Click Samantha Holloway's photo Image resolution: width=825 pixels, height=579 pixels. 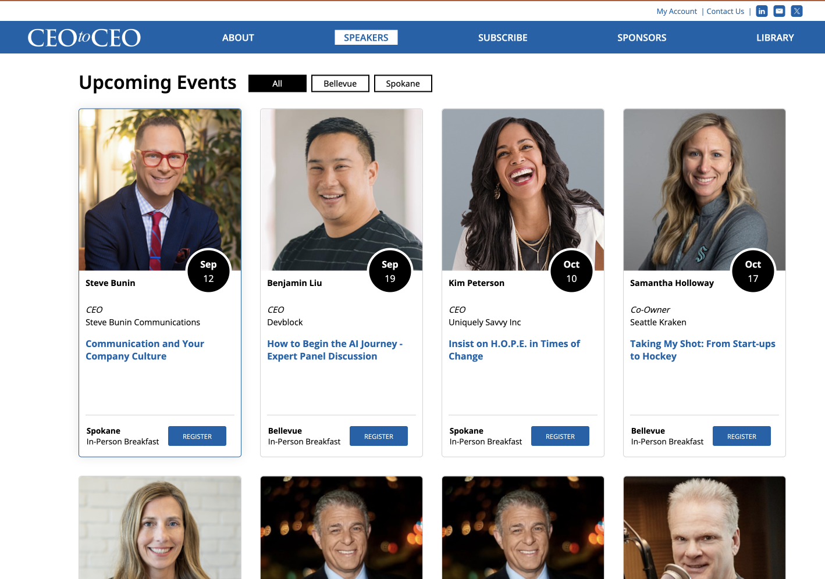[705, 190]
